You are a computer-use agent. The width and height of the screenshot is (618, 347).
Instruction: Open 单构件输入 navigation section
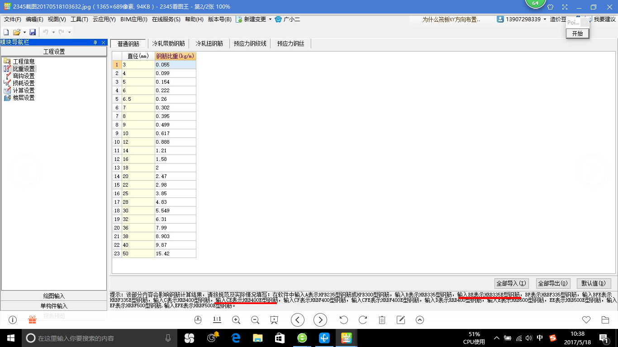click(x=54, y=306)
